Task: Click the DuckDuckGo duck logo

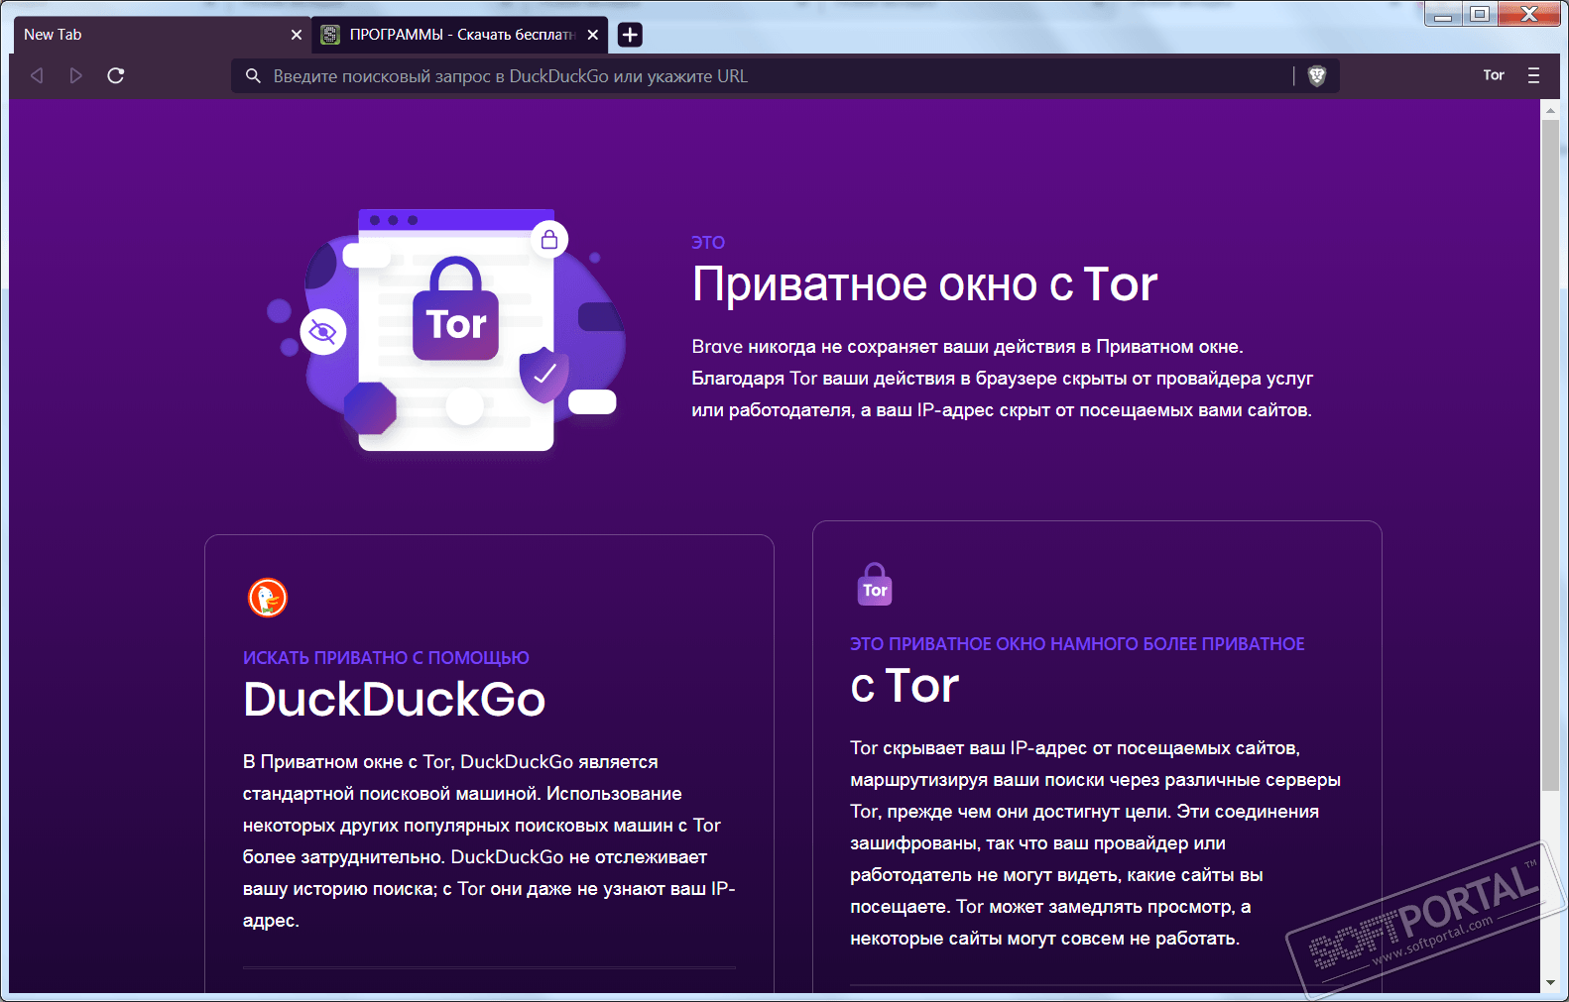Action: [268, 598]
